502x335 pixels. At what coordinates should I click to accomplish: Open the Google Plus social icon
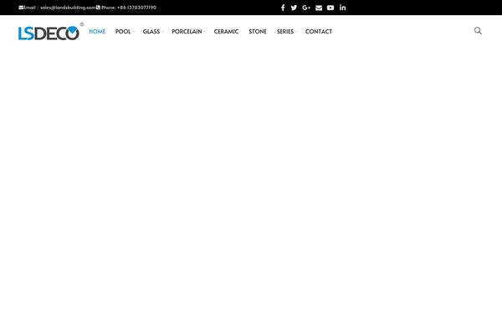(x=306, y=8)
